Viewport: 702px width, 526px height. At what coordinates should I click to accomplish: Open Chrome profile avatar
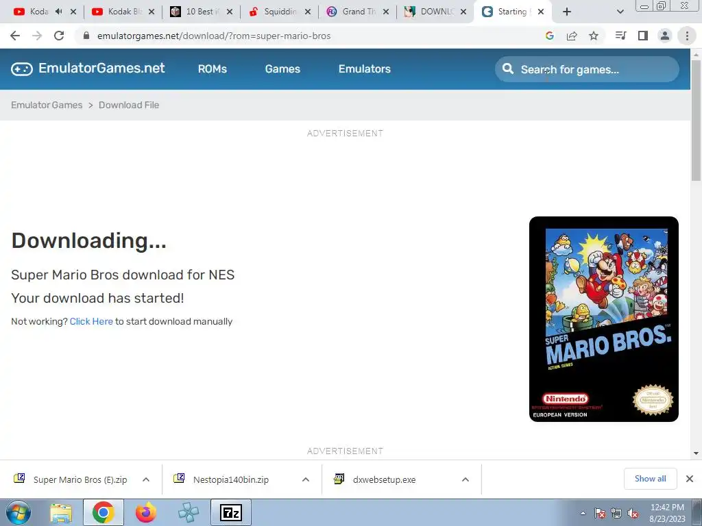coord(665,36)
